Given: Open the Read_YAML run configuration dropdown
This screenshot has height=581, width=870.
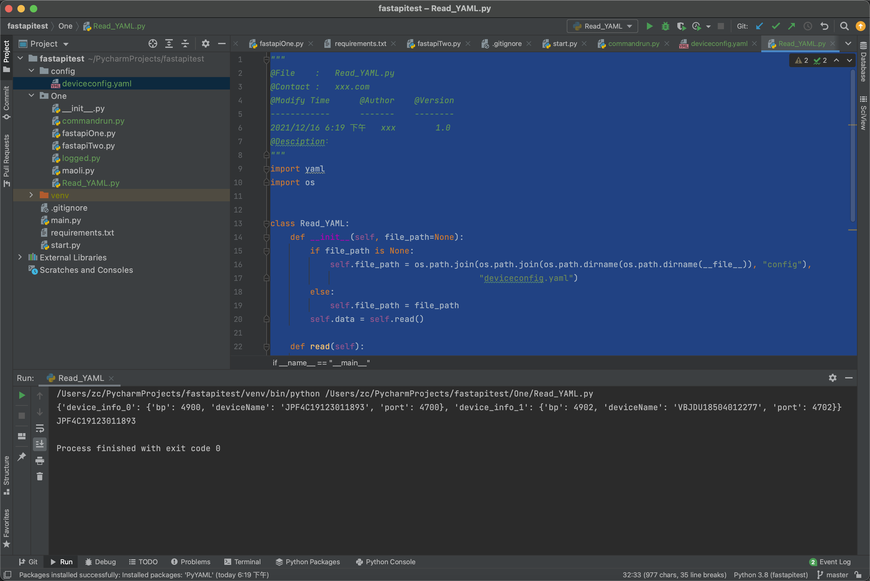Looking at the screenshot, I should 602,26.
